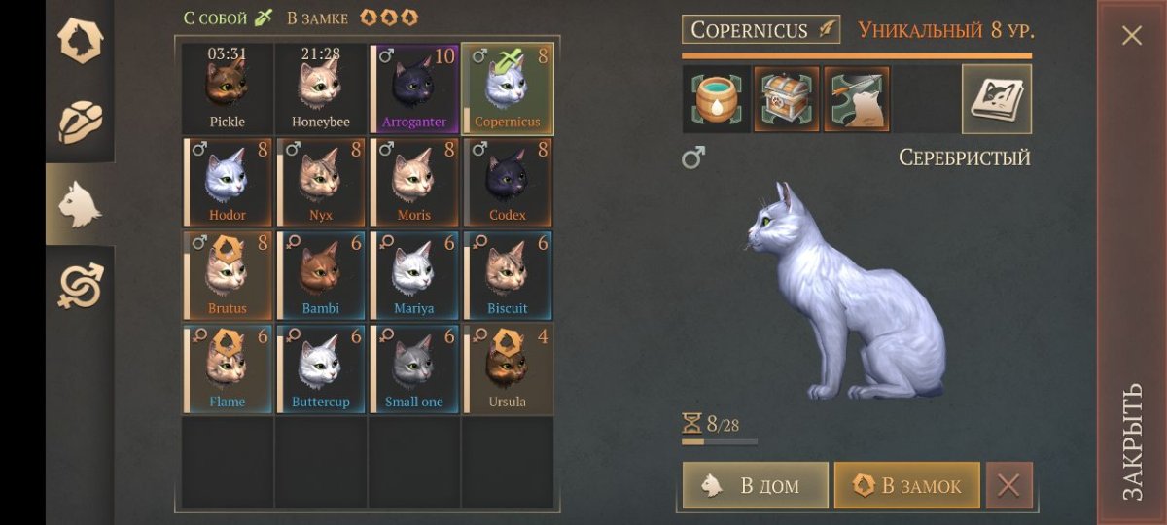The image size is (1167, 525).
Task: Open the castle tab in left sidebar
Action: 80,40
